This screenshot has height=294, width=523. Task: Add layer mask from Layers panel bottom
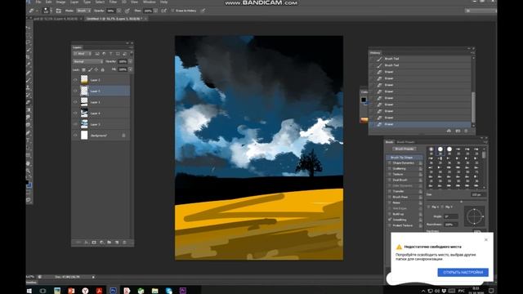tap(94, 243)
